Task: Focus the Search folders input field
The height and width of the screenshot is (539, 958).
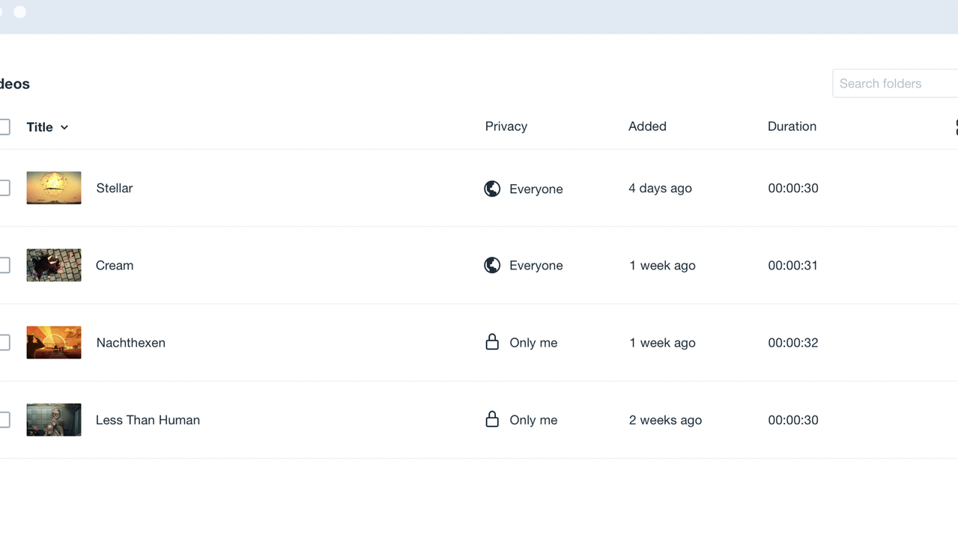Action: [x=896, y=84]
